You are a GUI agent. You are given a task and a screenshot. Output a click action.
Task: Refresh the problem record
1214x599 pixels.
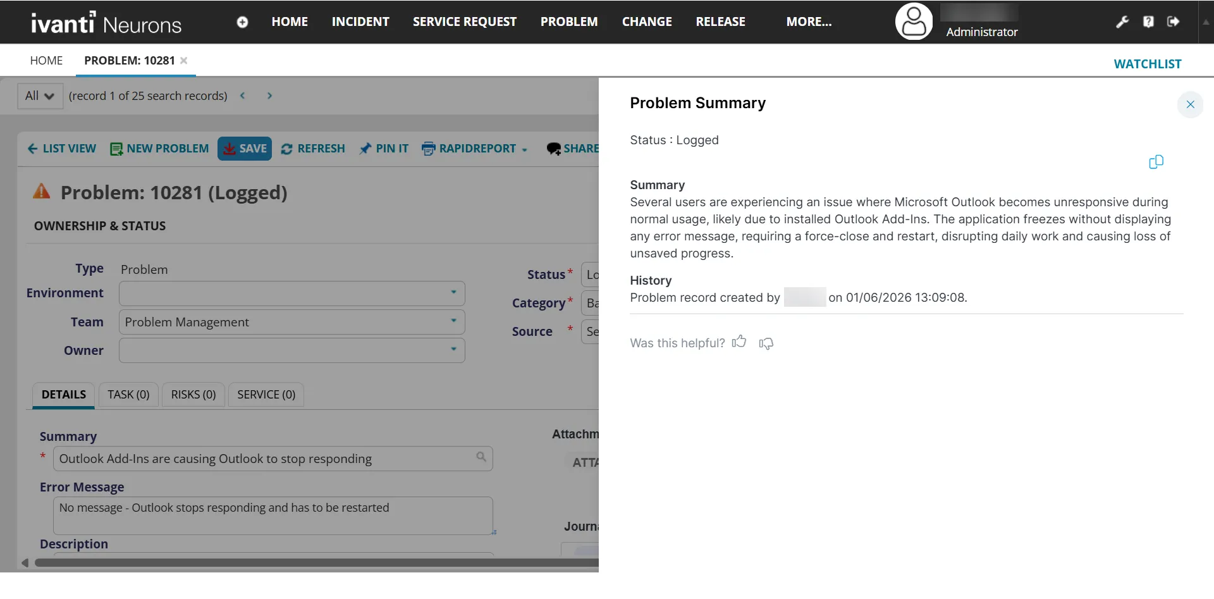[x=313, y=149]
